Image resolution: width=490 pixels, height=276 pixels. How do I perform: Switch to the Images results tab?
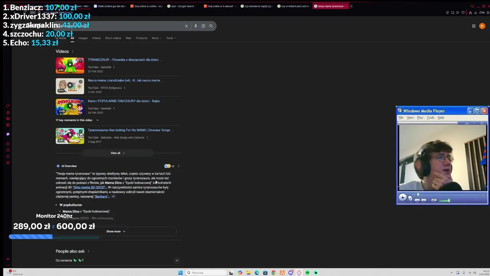tap(83, 38)
